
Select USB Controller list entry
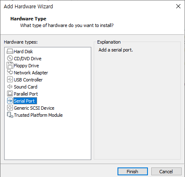[28, 80]
